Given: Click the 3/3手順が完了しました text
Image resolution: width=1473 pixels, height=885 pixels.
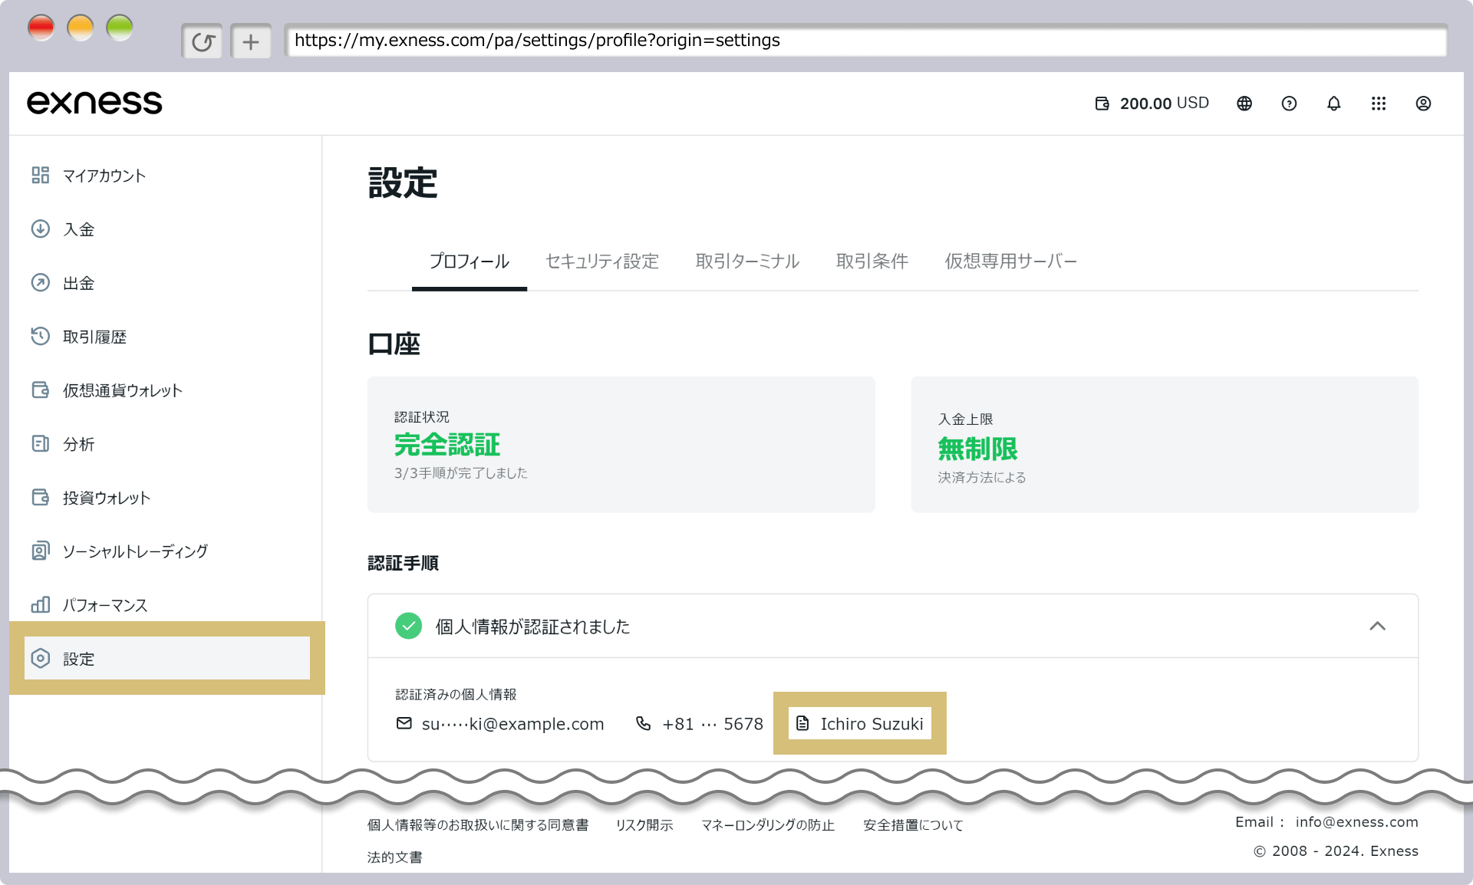Looking at the screenshot, I should click(x=461, y=473).
